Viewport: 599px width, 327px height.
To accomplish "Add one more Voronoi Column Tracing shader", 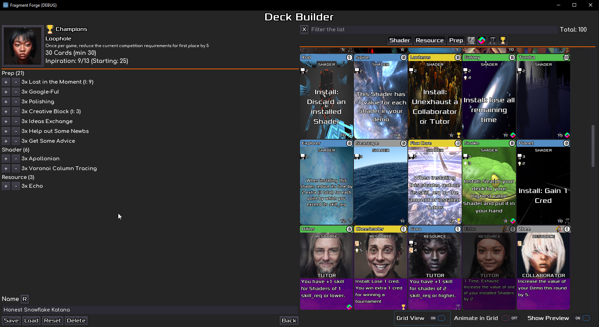I will pos(6,168).
